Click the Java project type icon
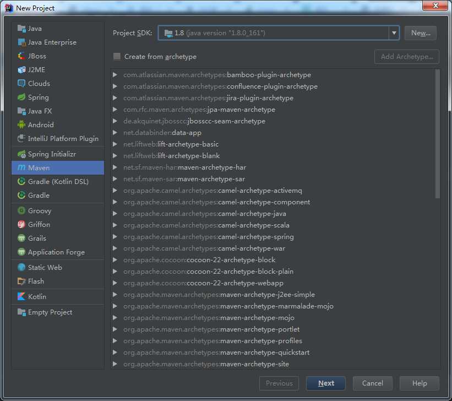 tap(21, 28)
